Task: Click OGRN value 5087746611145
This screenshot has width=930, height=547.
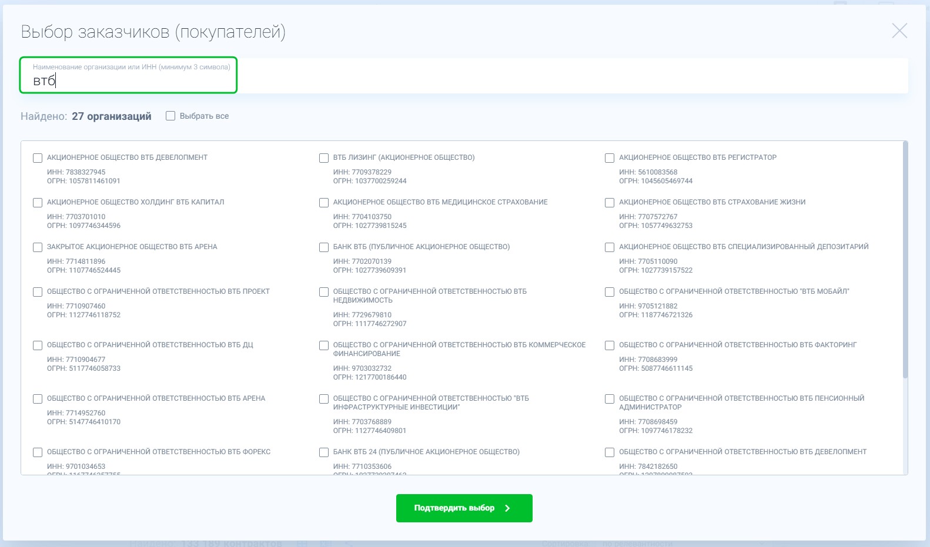Action: point(667,368)
